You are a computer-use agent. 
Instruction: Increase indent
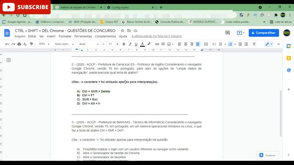[246, 44]
